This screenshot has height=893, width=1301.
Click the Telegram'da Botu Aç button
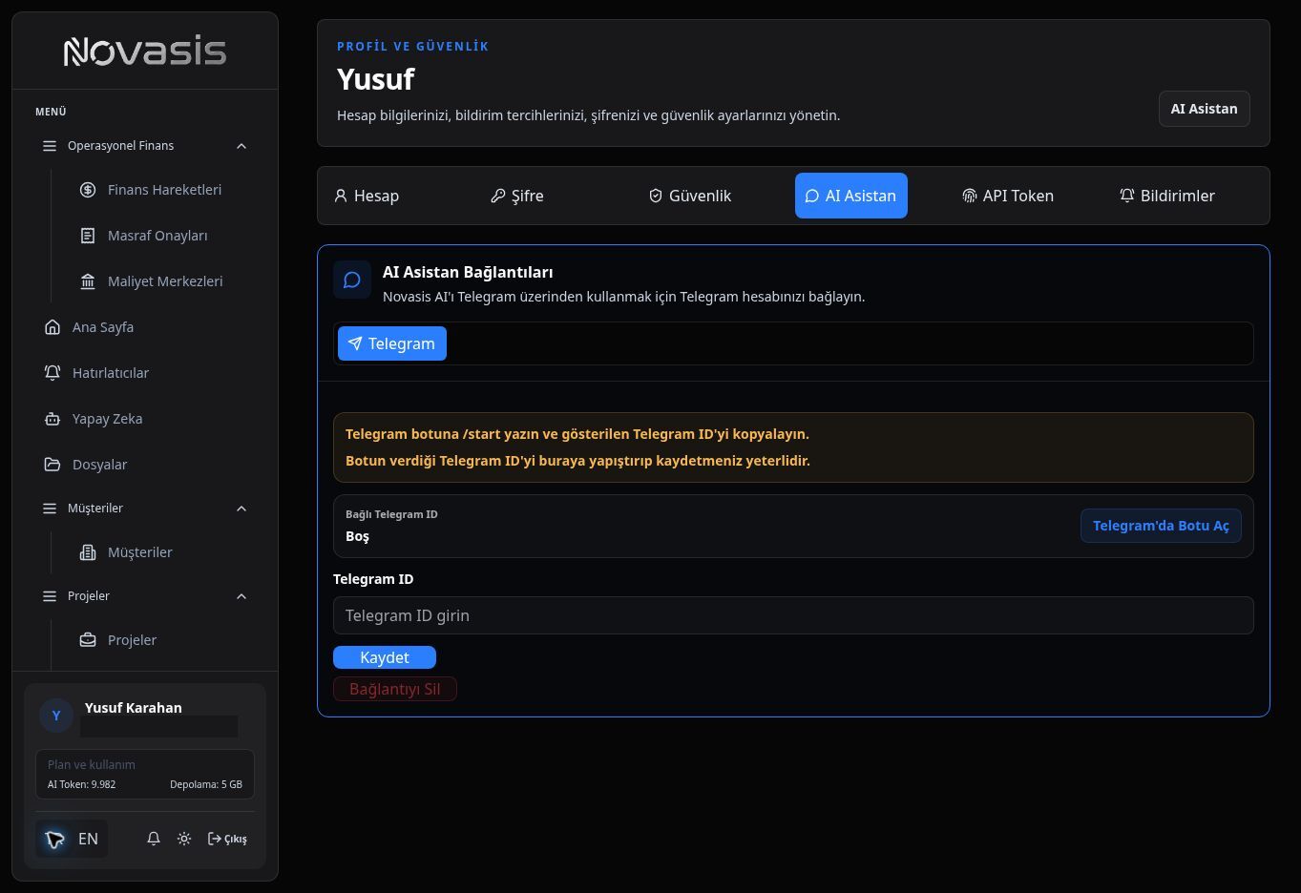pos(1161,526)
